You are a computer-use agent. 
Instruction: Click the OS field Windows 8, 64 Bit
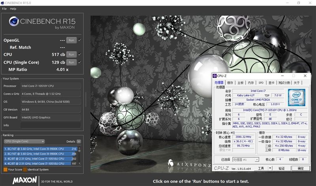click(51, 102)
